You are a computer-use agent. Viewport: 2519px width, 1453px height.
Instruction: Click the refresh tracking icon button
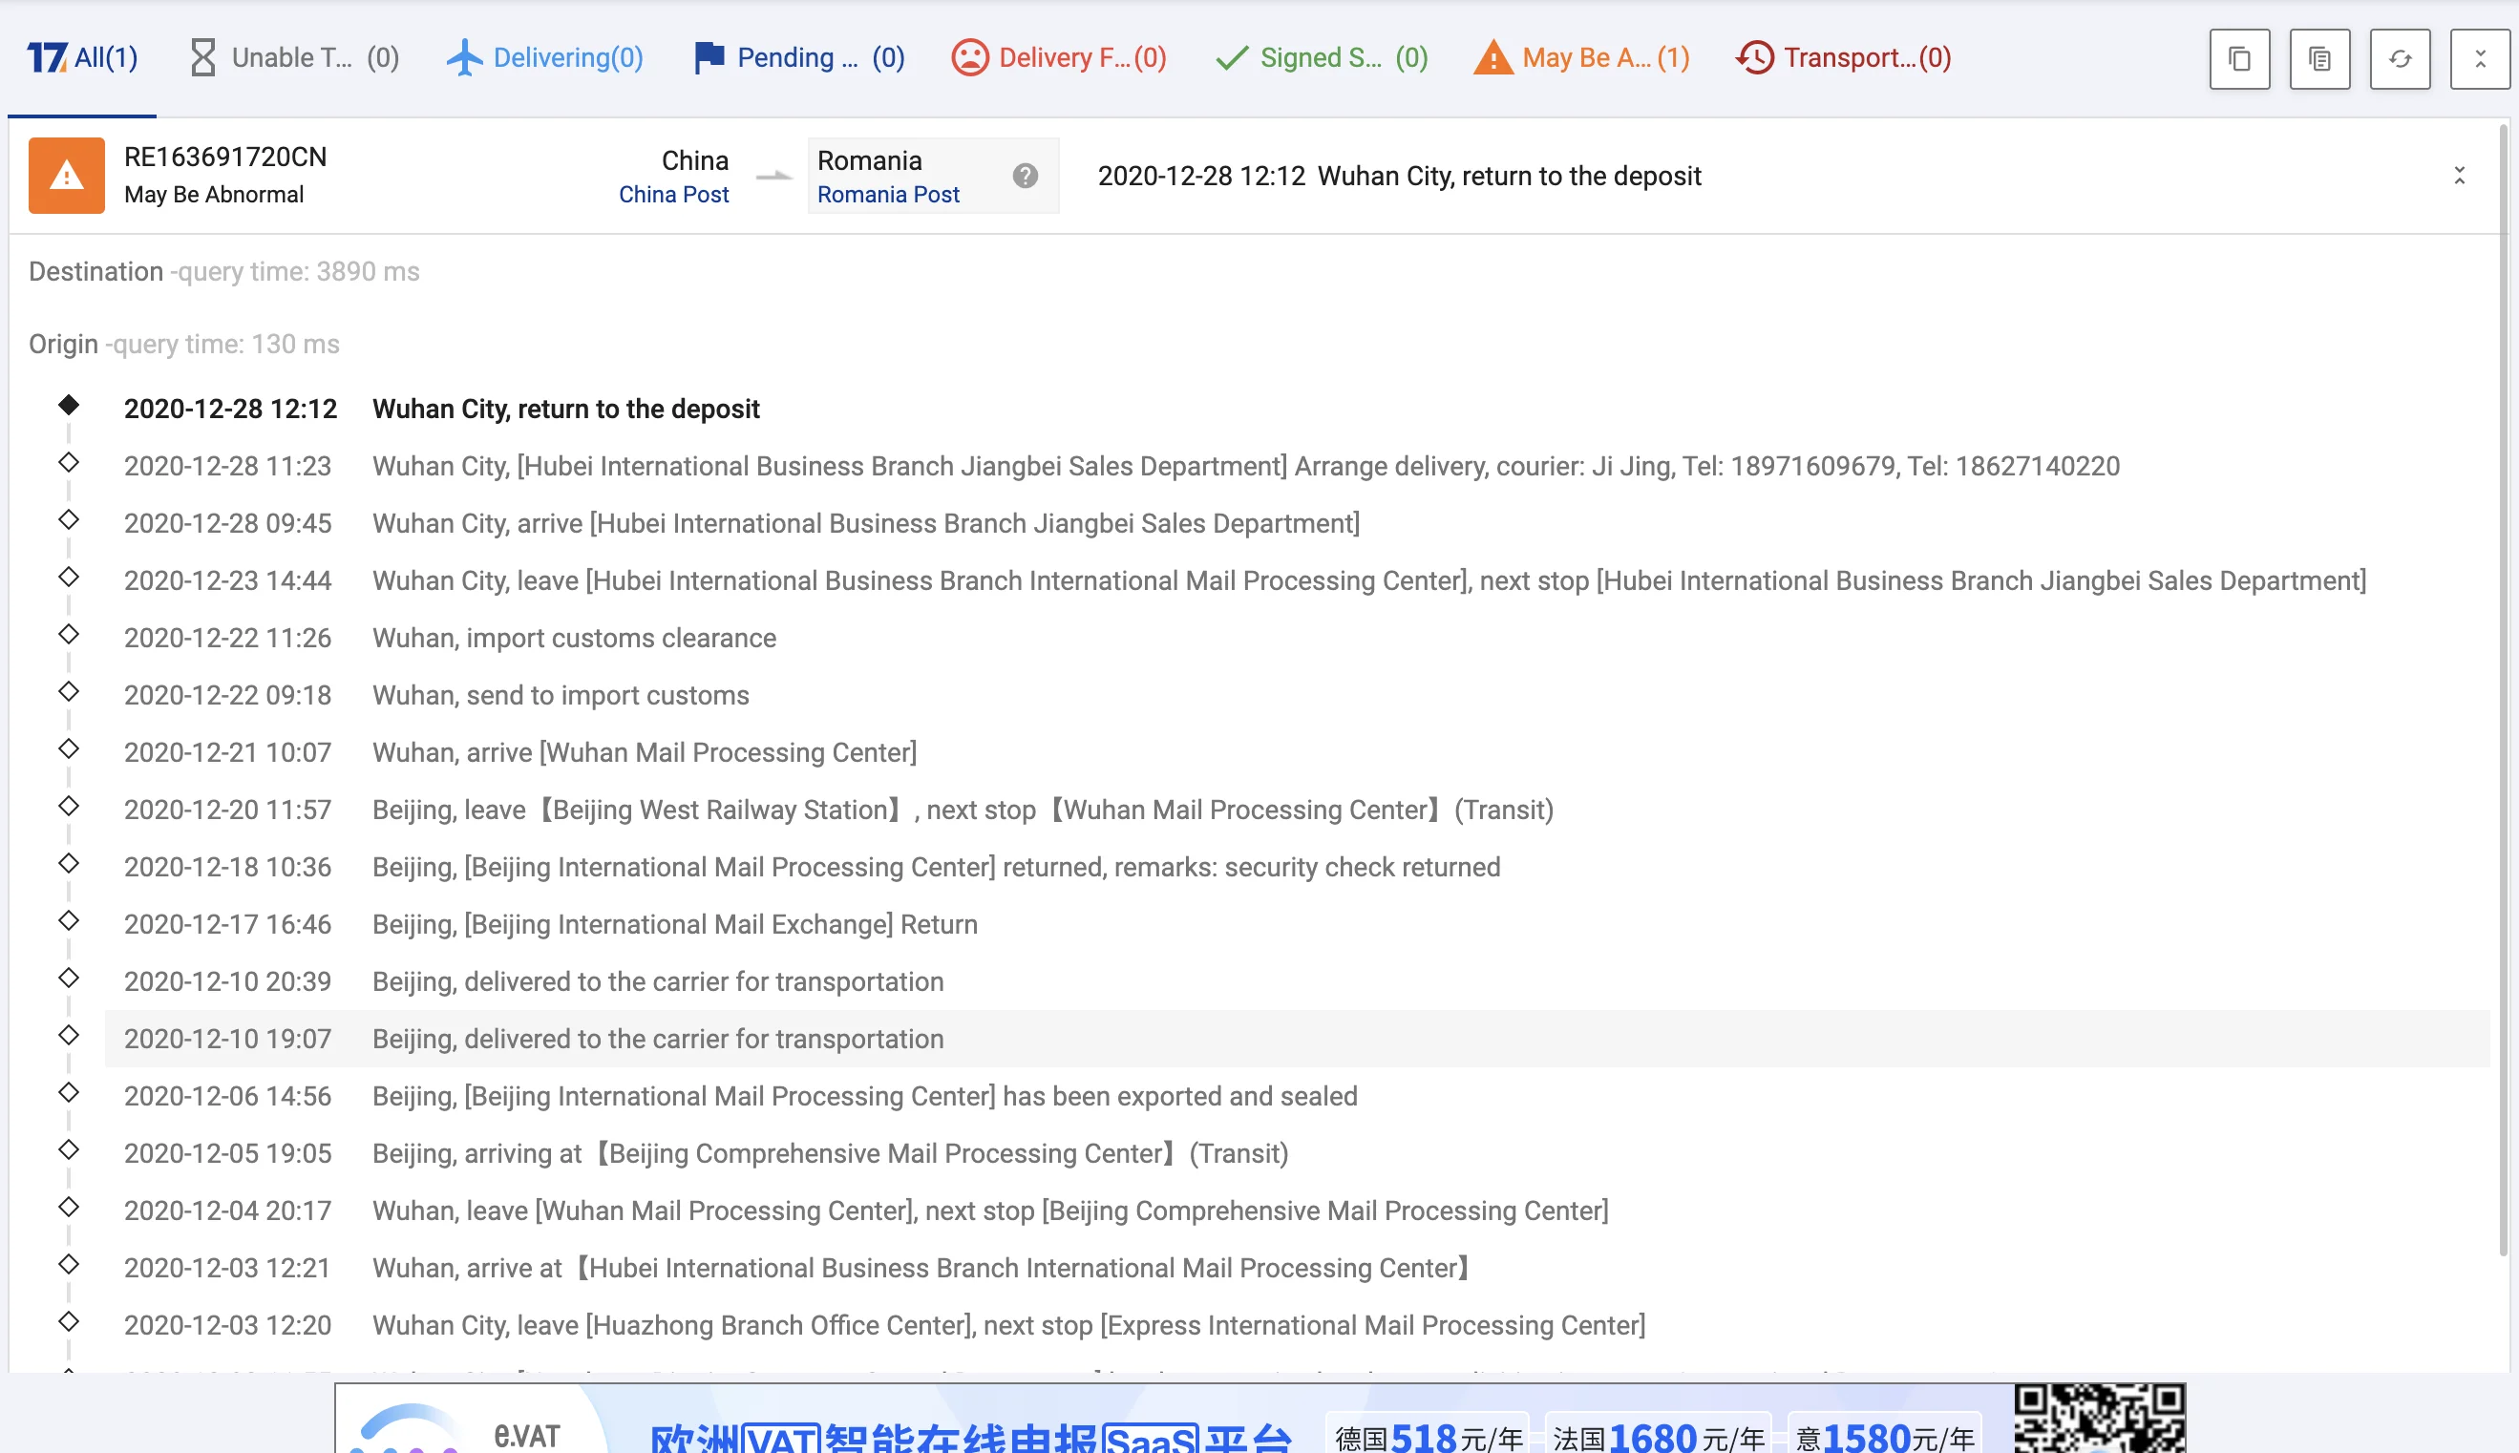pos(2400,59)
